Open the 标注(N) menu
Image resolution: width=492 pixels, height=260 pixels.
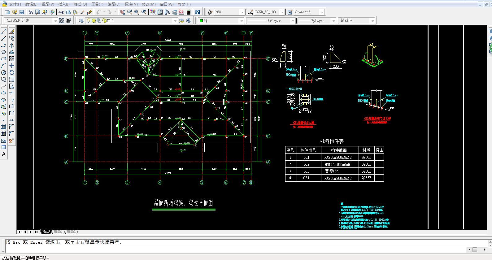click(131, 4)
